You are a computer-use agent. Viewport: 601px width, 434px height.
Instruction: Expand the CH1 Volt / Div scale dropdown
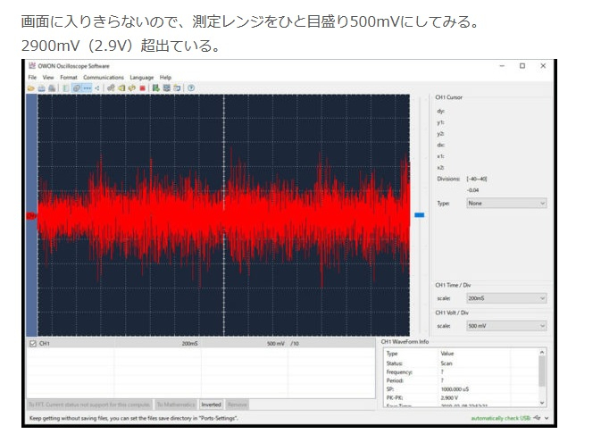[x=505, y=326]
